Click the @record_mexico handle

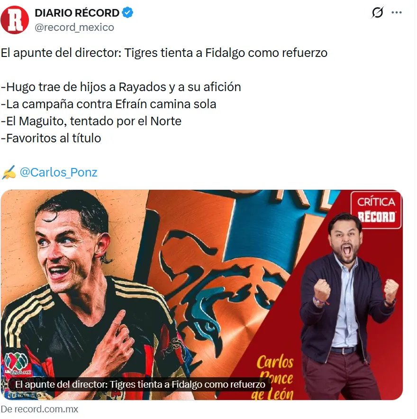(x=74, y=27)
